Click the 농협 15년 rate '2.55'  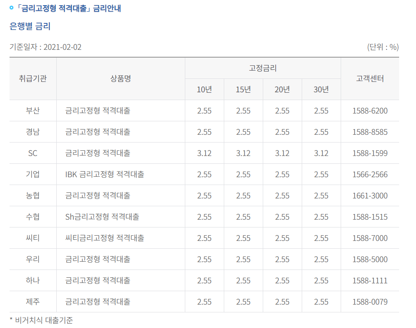tap(243, 196)
